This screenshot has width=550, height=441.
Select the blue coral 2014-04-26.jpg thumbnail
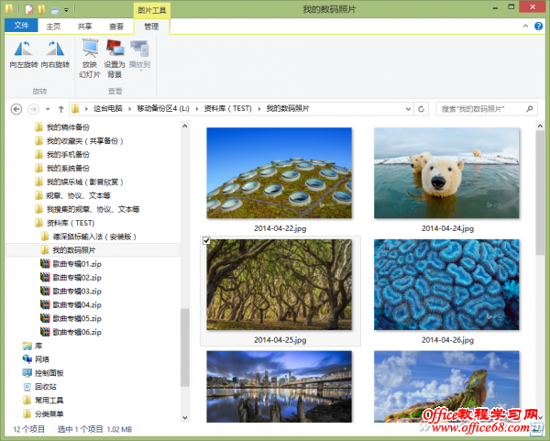coord(446,284)
